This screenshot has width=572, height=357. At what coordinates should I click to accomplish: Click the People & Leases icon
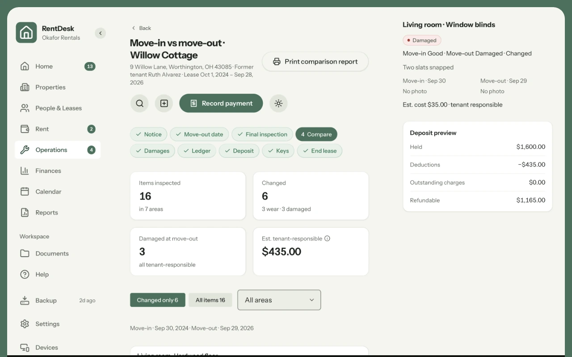coord(25,108)
